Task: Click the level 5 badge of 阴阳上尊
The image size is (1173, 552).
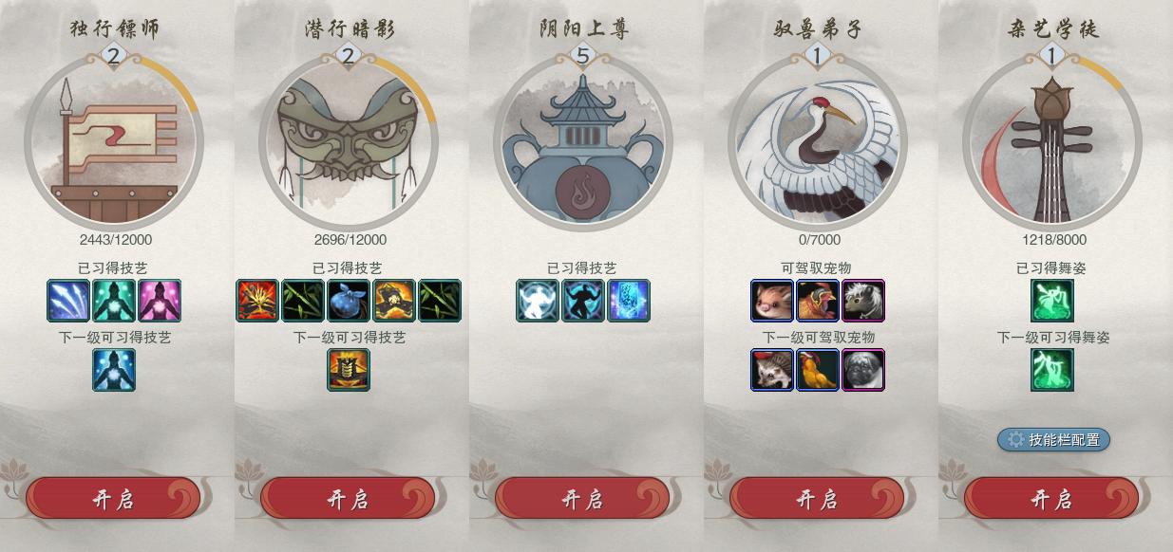Action: (582, 56)
